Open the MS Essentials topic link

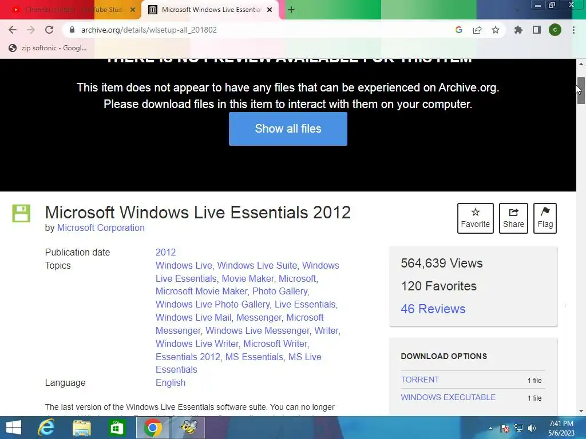click(254, 357)
